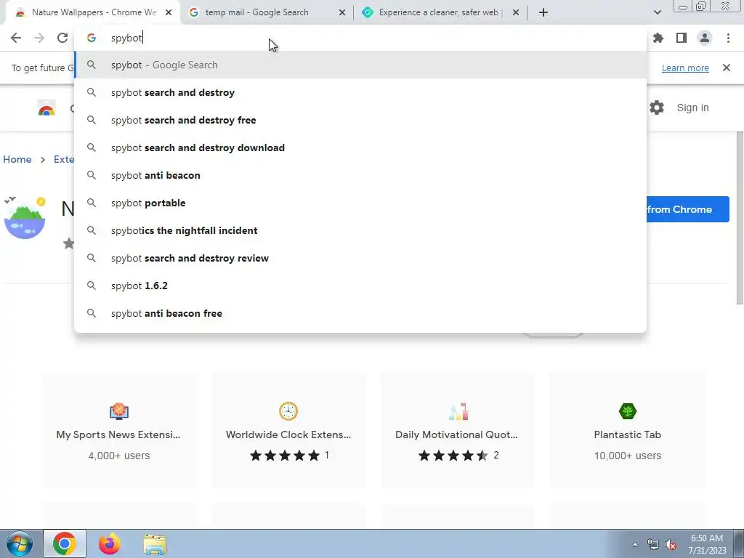Choose the 'spybot anti beacon' suggestion
The height and width of the screenshot is (558, 744).
(x=360, y=175)
